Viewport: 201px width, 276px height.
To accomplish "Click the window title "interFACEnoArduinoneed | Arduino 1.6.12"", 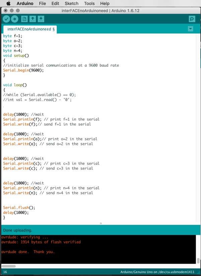I will (x=100, y=10).
